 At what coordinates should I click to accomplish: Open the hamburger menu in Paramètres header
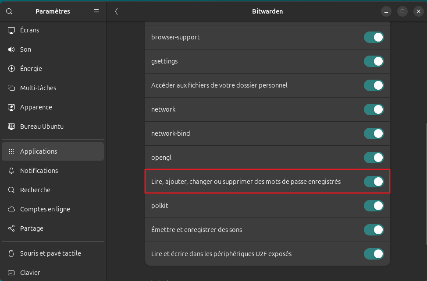pos(96,11)
